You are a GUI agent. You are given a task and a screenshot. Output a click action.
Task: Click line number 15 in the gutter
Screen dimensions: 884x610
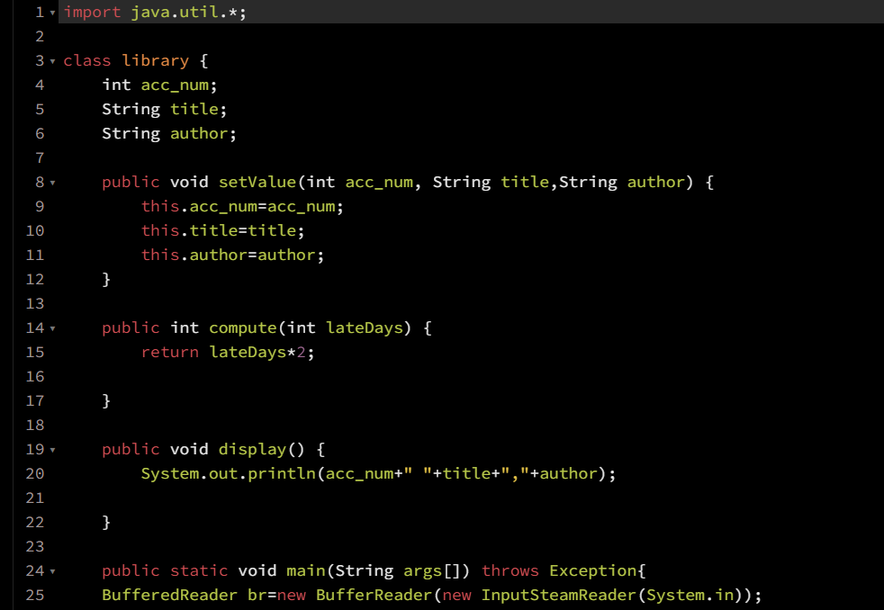point(34,352)
